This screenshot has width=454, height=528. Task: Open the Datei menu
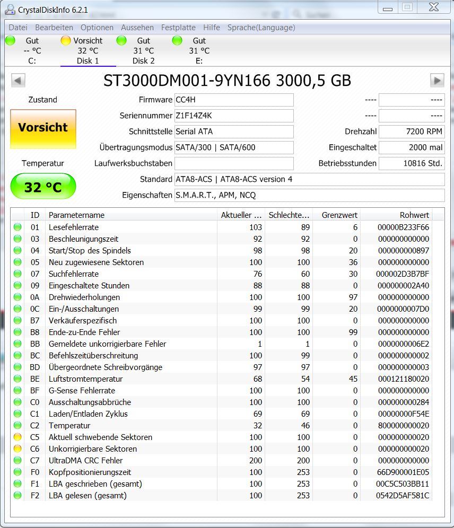(18, 28)
